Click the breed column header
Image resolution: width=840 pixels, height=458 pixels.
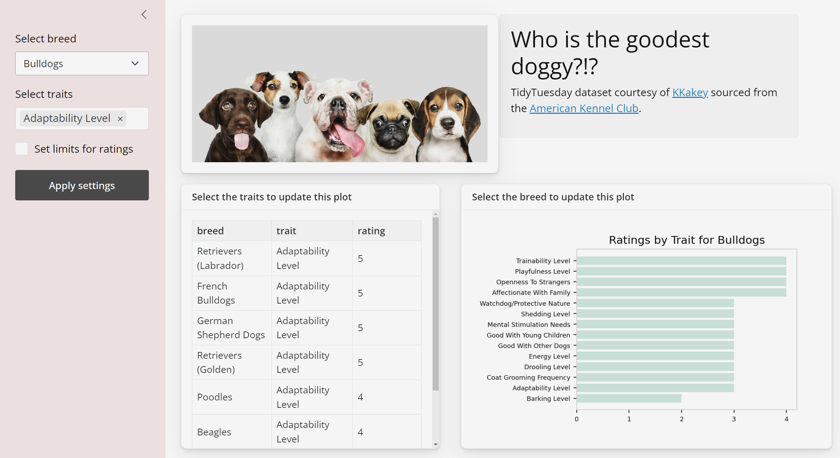pos(210,230)
